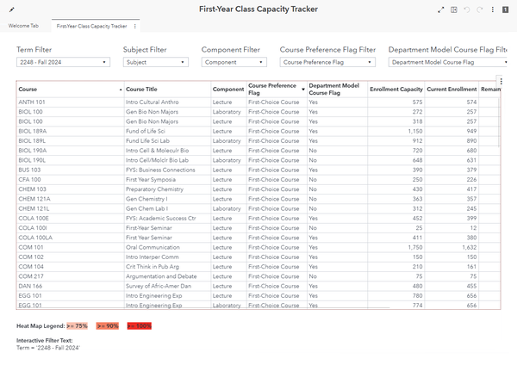Click the redo arrow icon
Screen dimensions: 517x365
coord(480,9)
